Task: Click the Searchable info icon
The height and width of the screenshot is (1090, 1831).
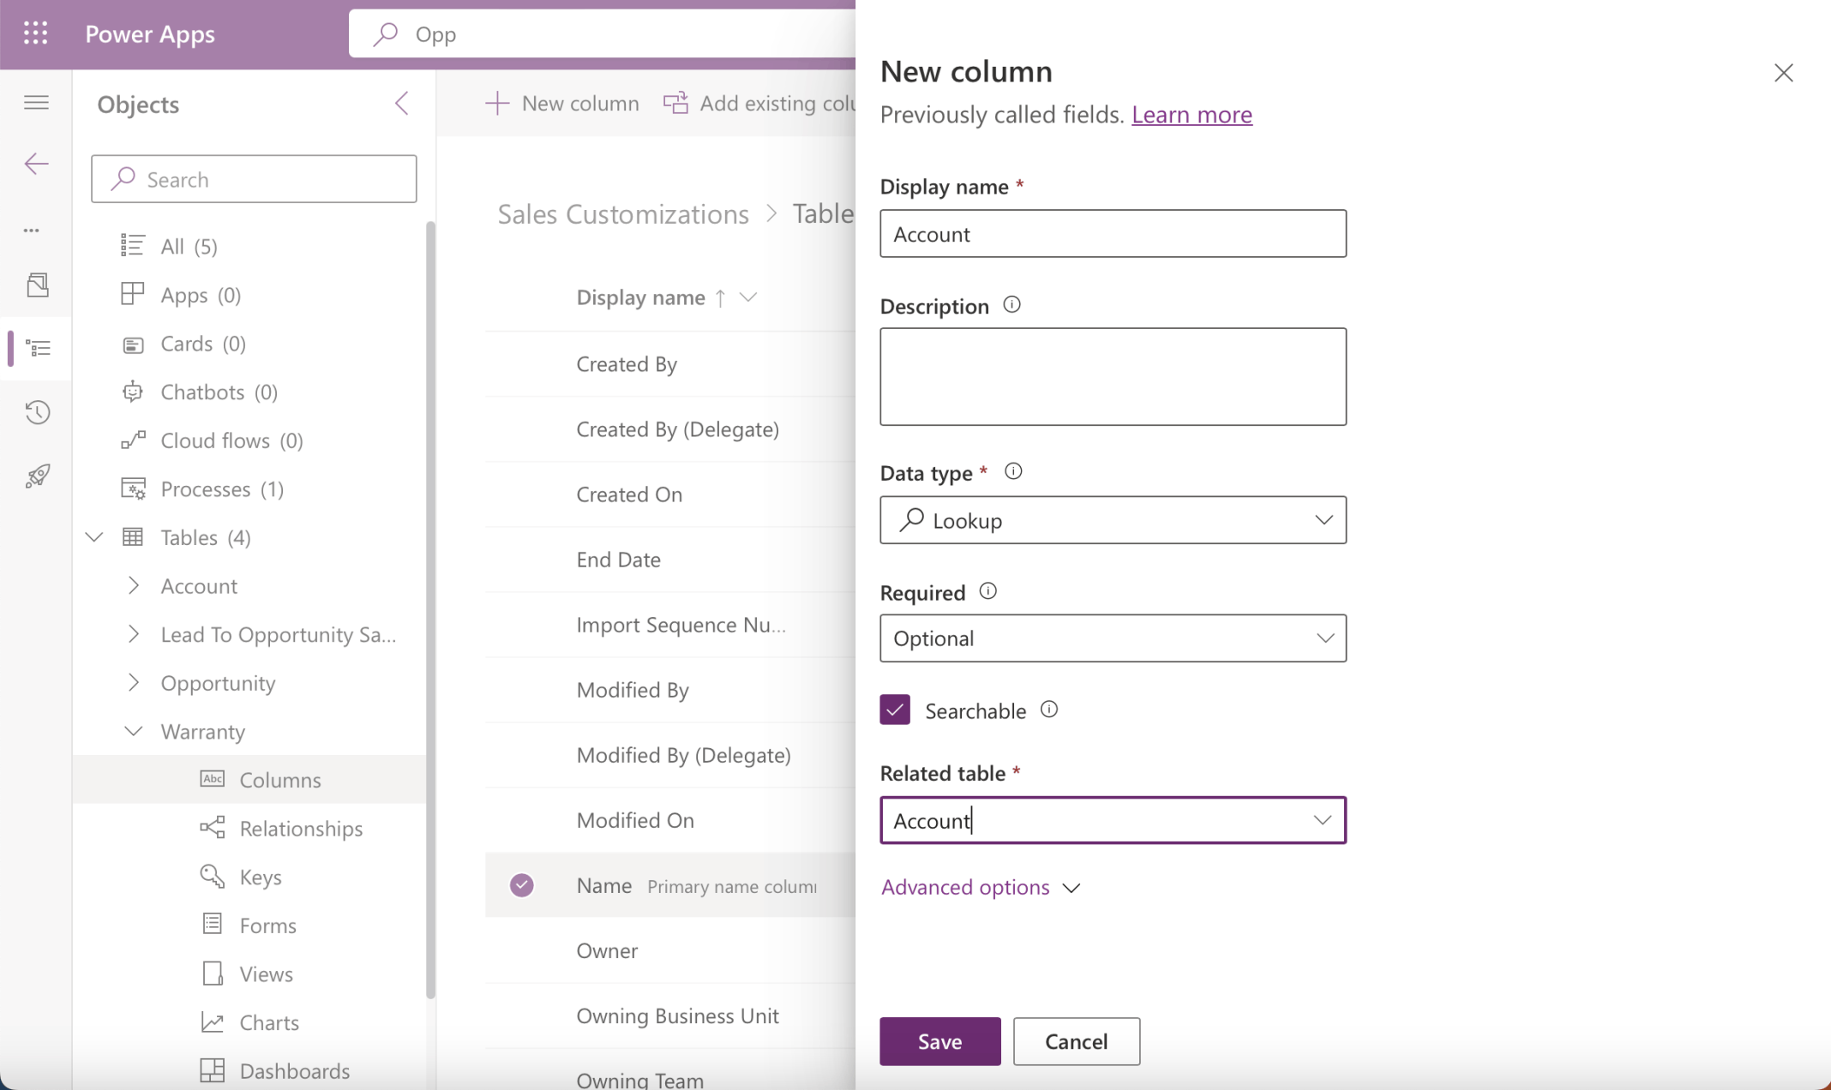Action: click(1048, 710)
